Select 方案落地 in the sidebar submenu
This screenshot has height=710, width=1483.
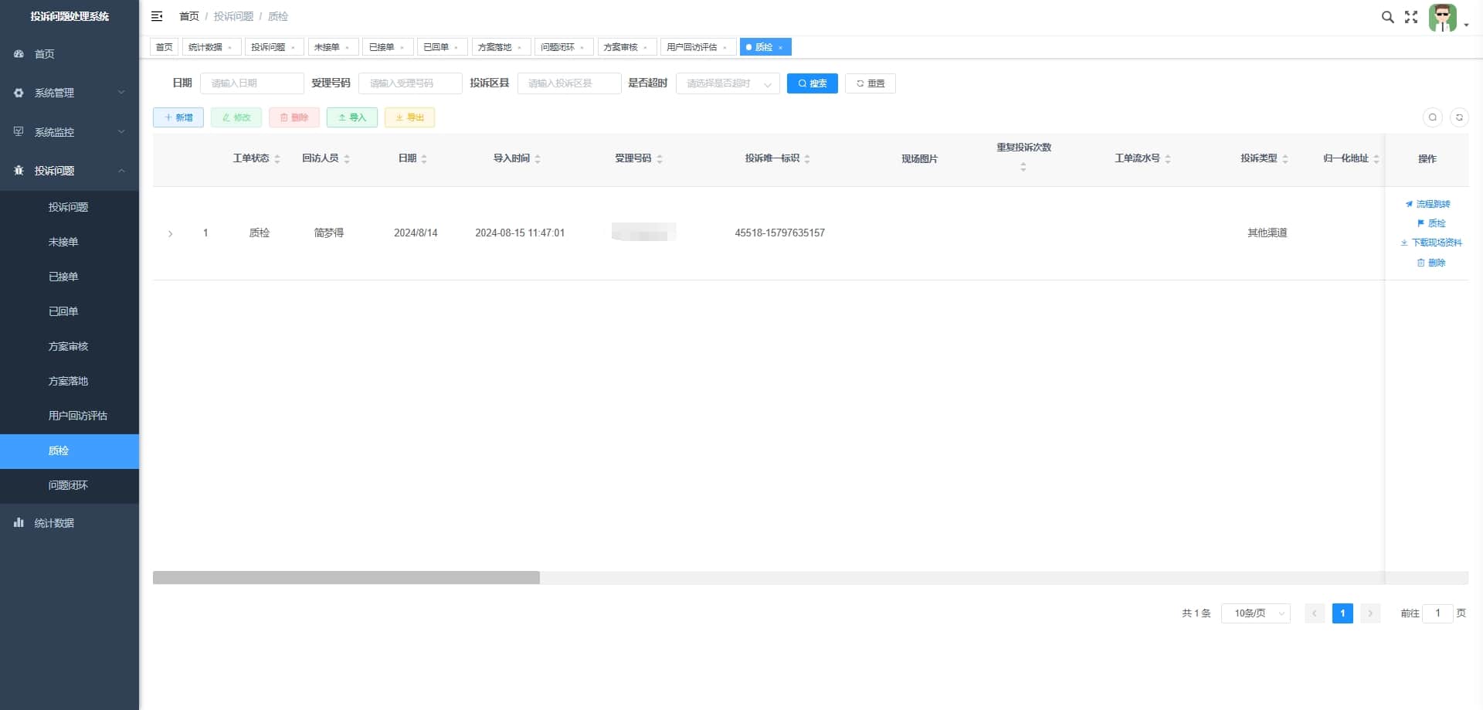[x=70, y=381]
